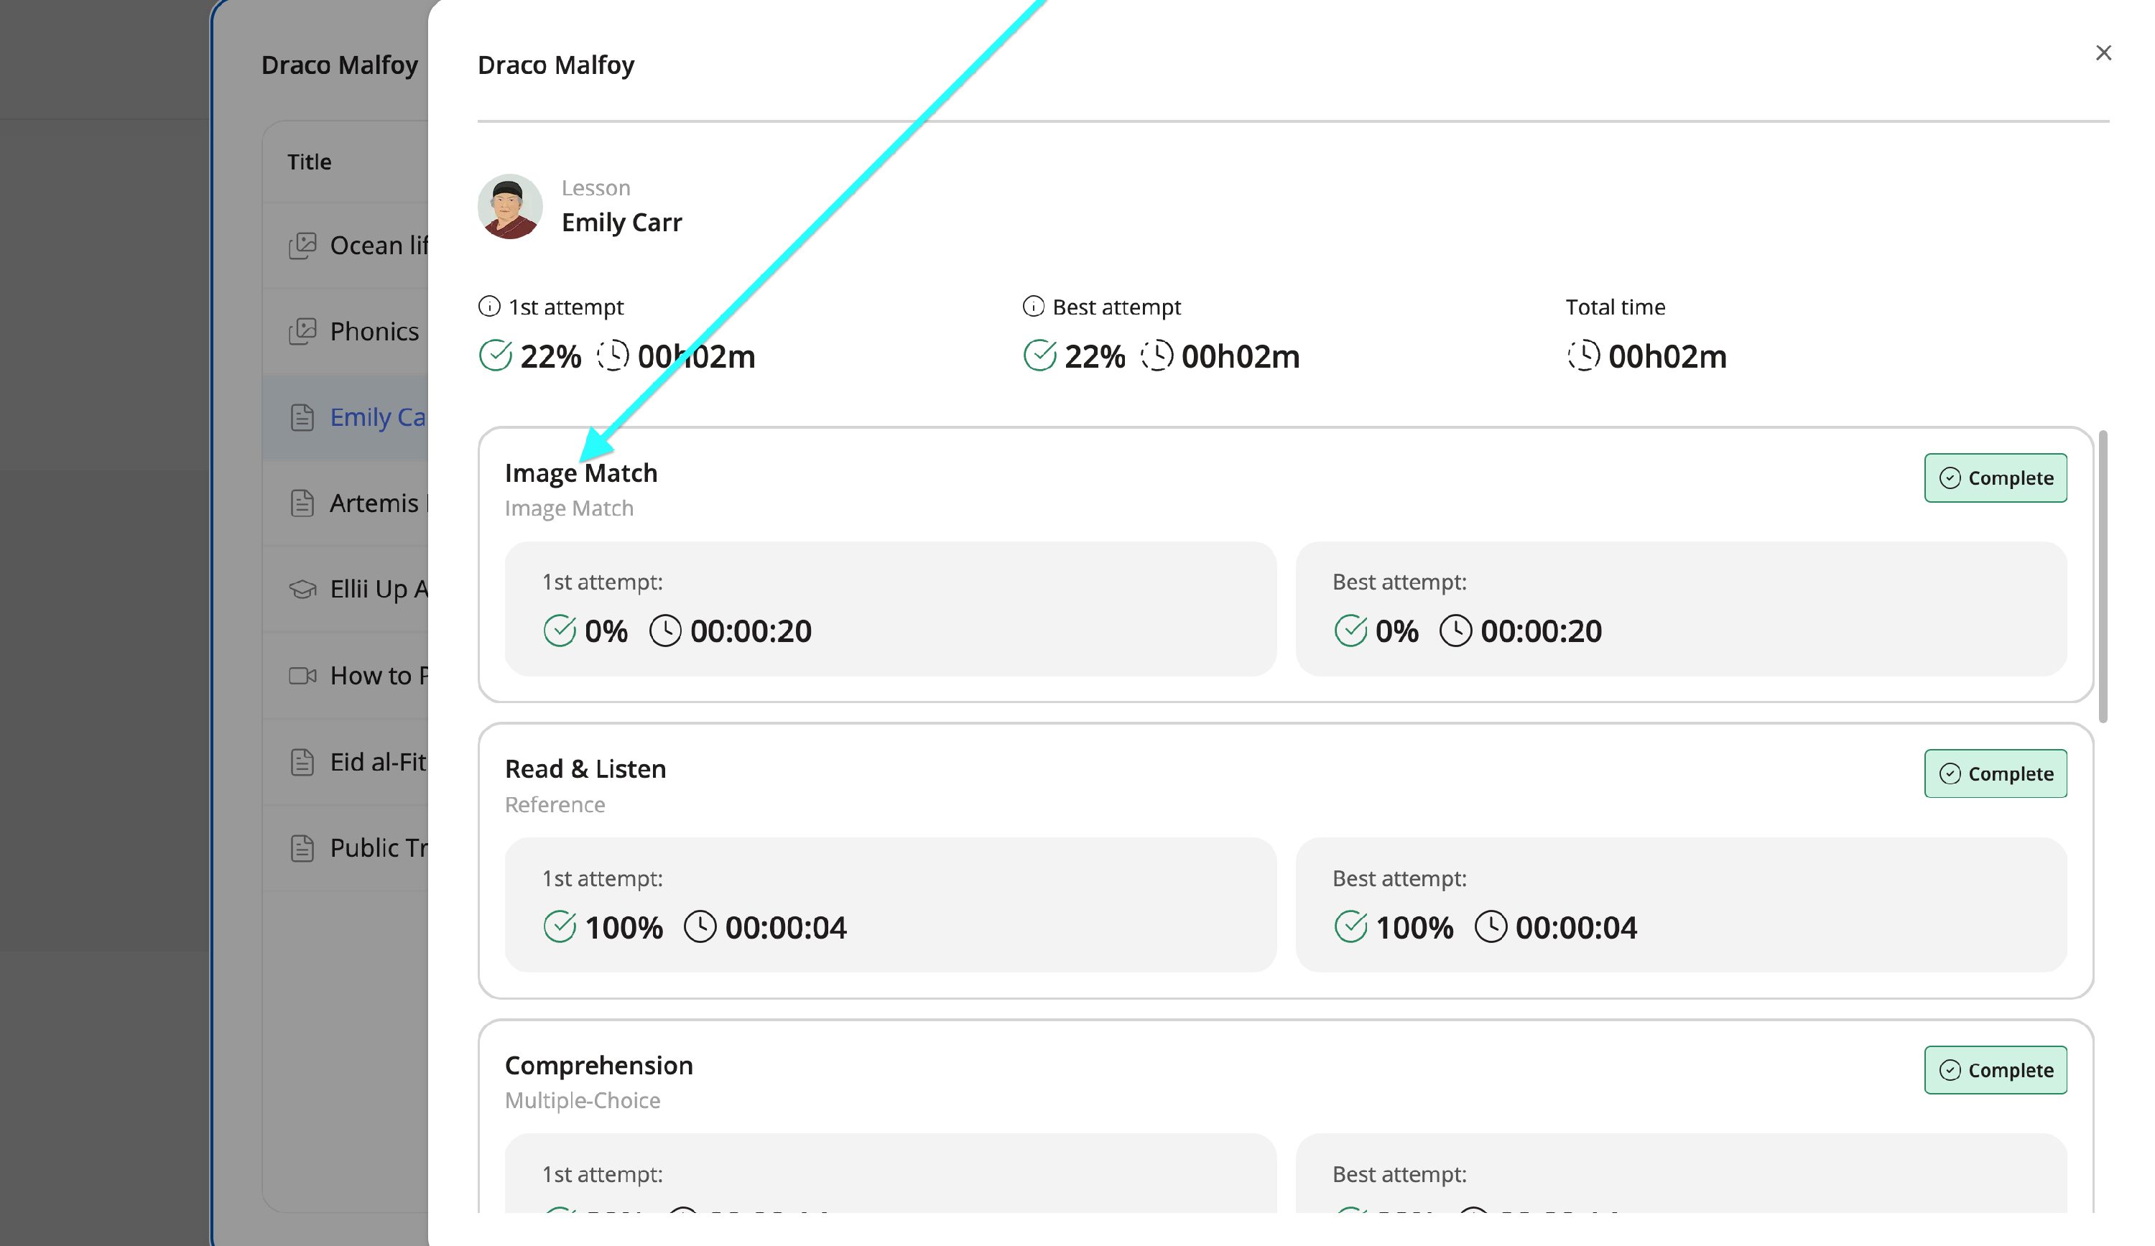The height and width of the screenshot is (1246, 2155).
Task: Open the Artemis lesson row
Action: tap(374, 503)
